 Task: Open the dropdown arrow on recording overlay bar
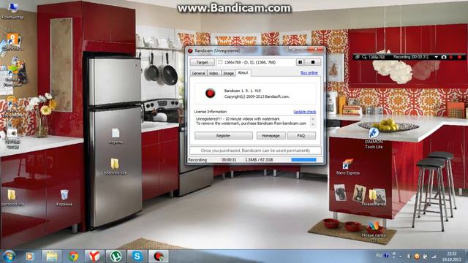(436, 57)
